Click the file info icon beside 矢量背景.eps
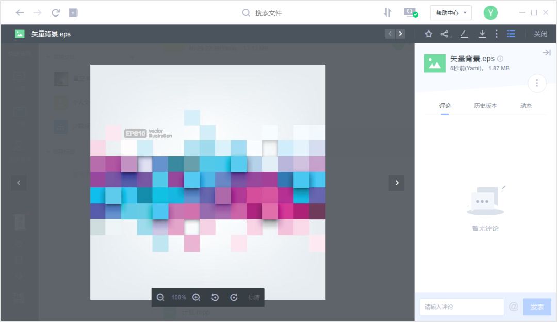Screen dimensions: 557x322 tap(500, 59)
